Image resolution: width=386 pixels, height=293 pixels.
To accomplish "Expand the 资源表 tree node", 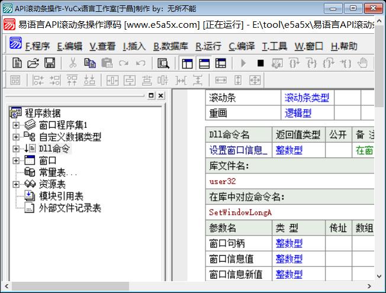I will (x=16, y=184).
